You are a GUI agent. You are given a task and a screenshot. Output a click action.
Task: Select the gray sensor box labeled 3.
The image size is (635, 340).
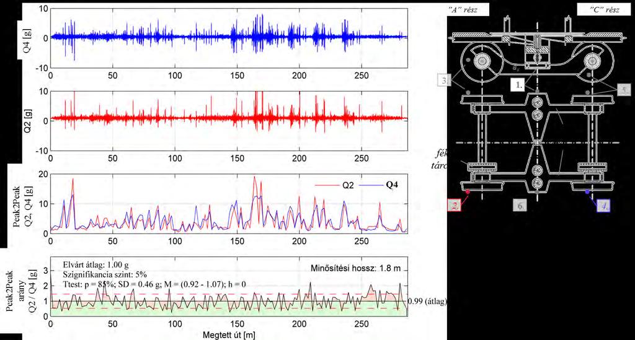pyautogui.click(x=445, y=80)
